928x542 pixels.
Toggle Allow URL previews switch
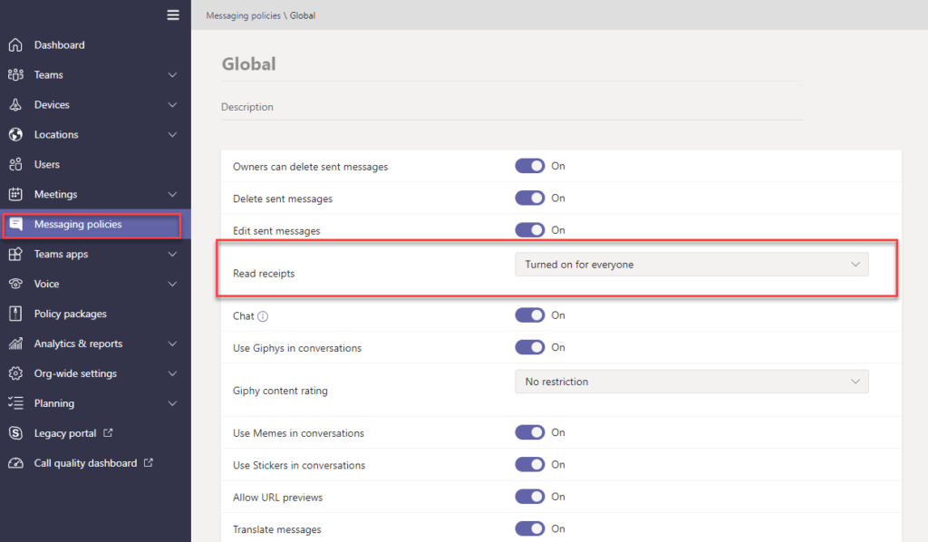(x=530, y=497)
